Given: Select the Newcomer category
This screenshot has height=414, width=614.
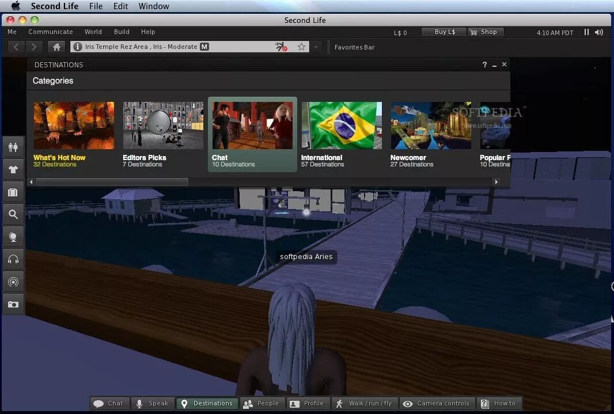Looking at the screenshot, I should (431, 135).
